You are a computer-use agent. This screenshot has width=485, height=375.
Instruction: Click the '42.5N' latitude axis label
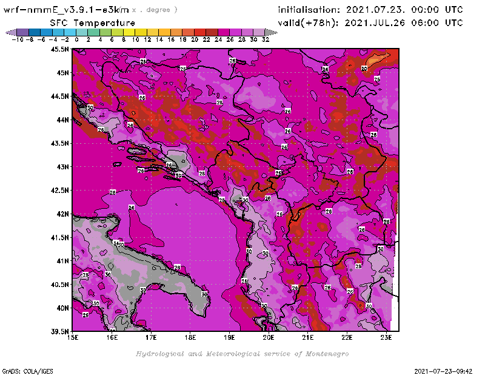coord(60,190)
